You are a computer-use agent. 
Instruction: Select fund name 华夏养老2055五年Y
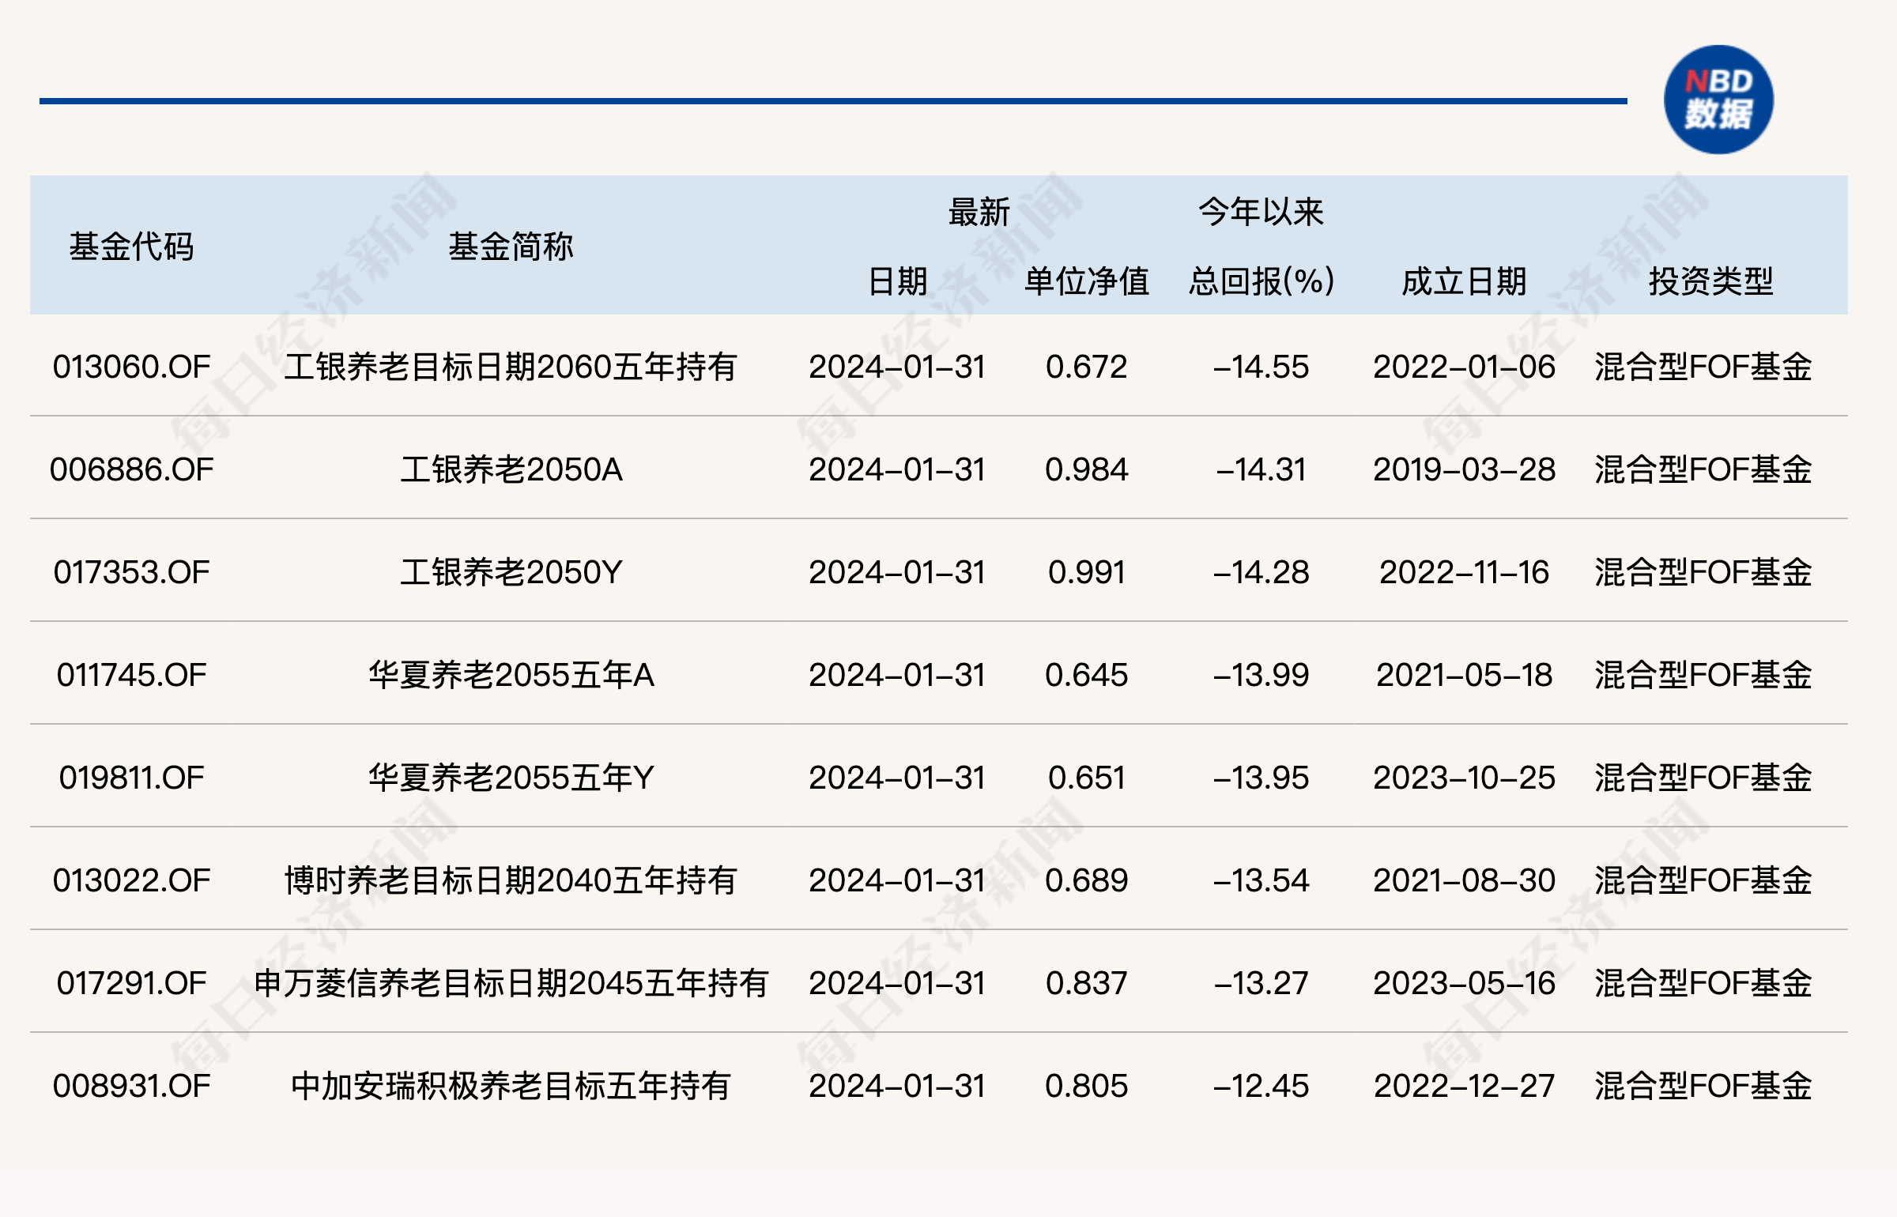pos(511,778)
